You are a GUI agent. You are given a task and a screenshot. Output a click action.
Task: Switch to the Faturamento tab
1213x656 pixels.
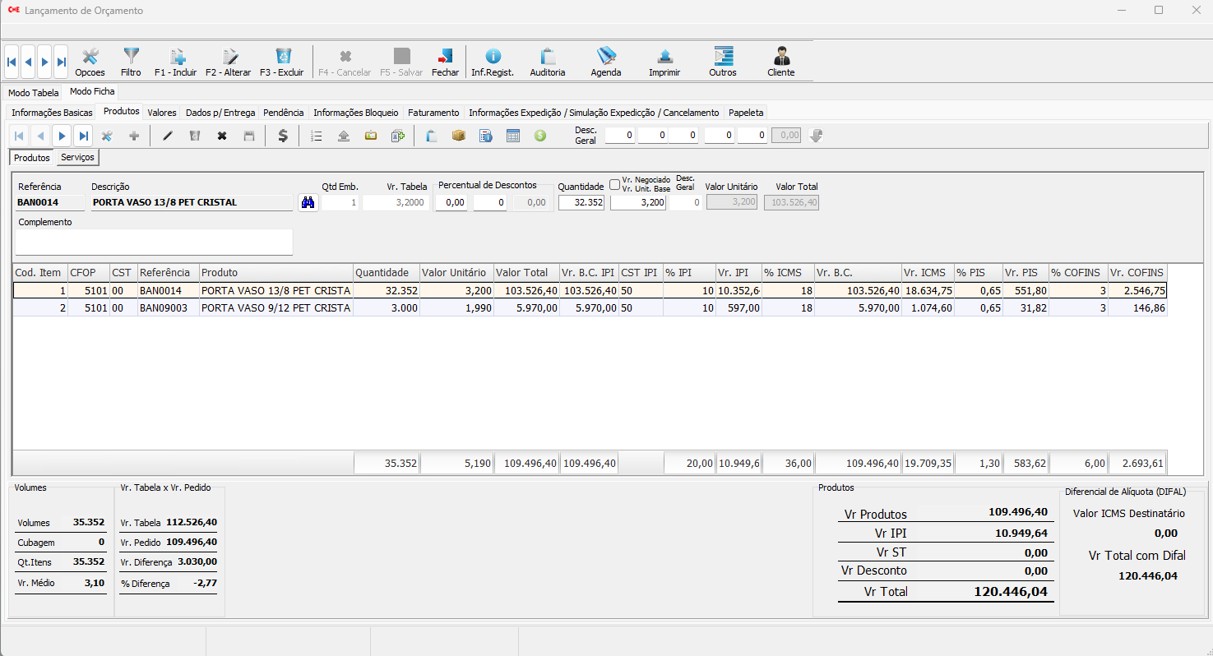[433, 113]
